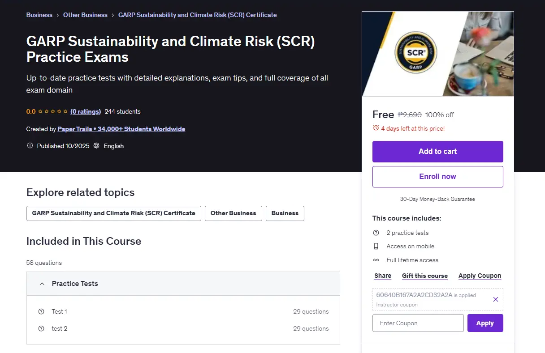545x353 pixels.
Task: Click the Practice Tests section header
Action: pyautogui.click(x=183, y=284)
